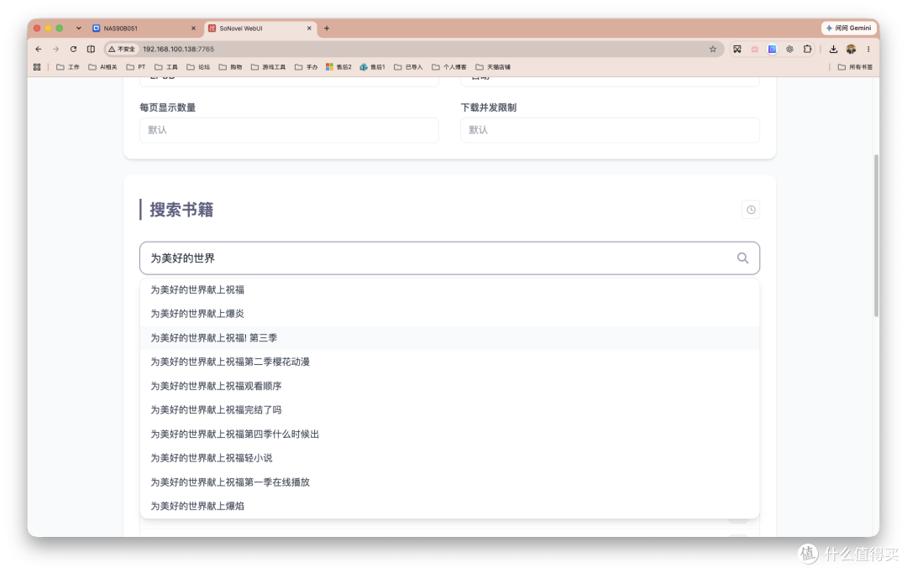Close the SoNovel WebUI tab

(309, 28)
